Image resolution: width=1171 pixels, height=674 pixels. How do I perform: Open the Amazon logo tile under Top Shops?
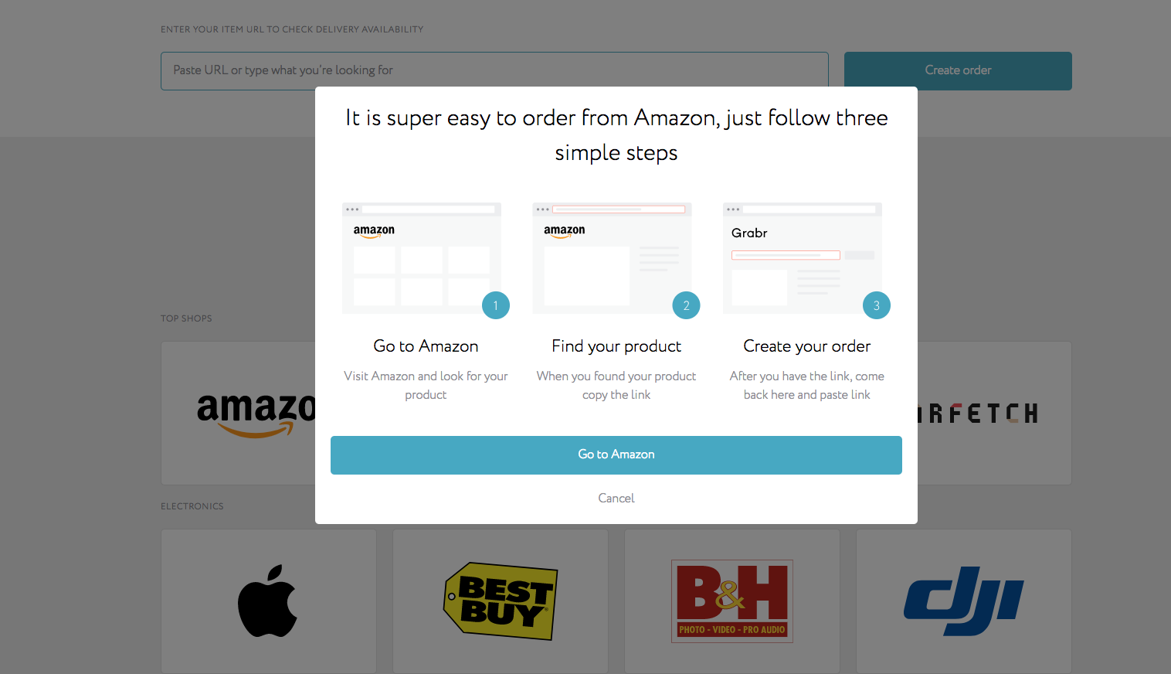238,414
